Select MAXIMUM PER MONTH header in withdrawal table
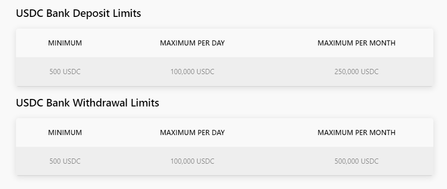Image resolution: width=447 pixels, height=189 pixels. pyautogui.click(x=357, y=133)
